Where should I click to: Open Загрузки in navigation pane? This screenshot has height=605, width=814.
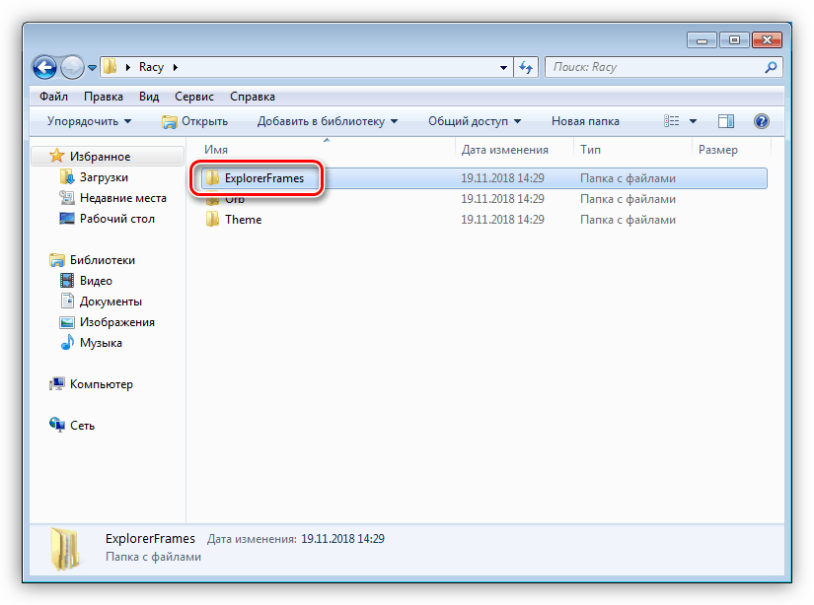[104, 177]
